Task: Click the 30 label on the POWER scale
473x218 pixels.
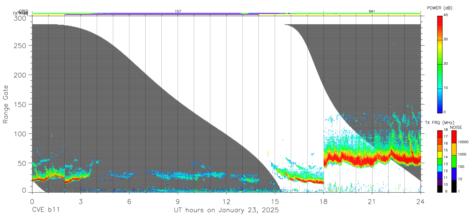Action: 446,40
